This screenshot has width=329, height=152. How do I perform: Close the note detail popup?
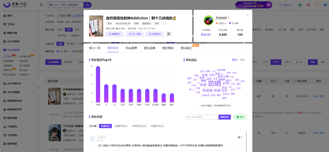(x=247, y=15)
